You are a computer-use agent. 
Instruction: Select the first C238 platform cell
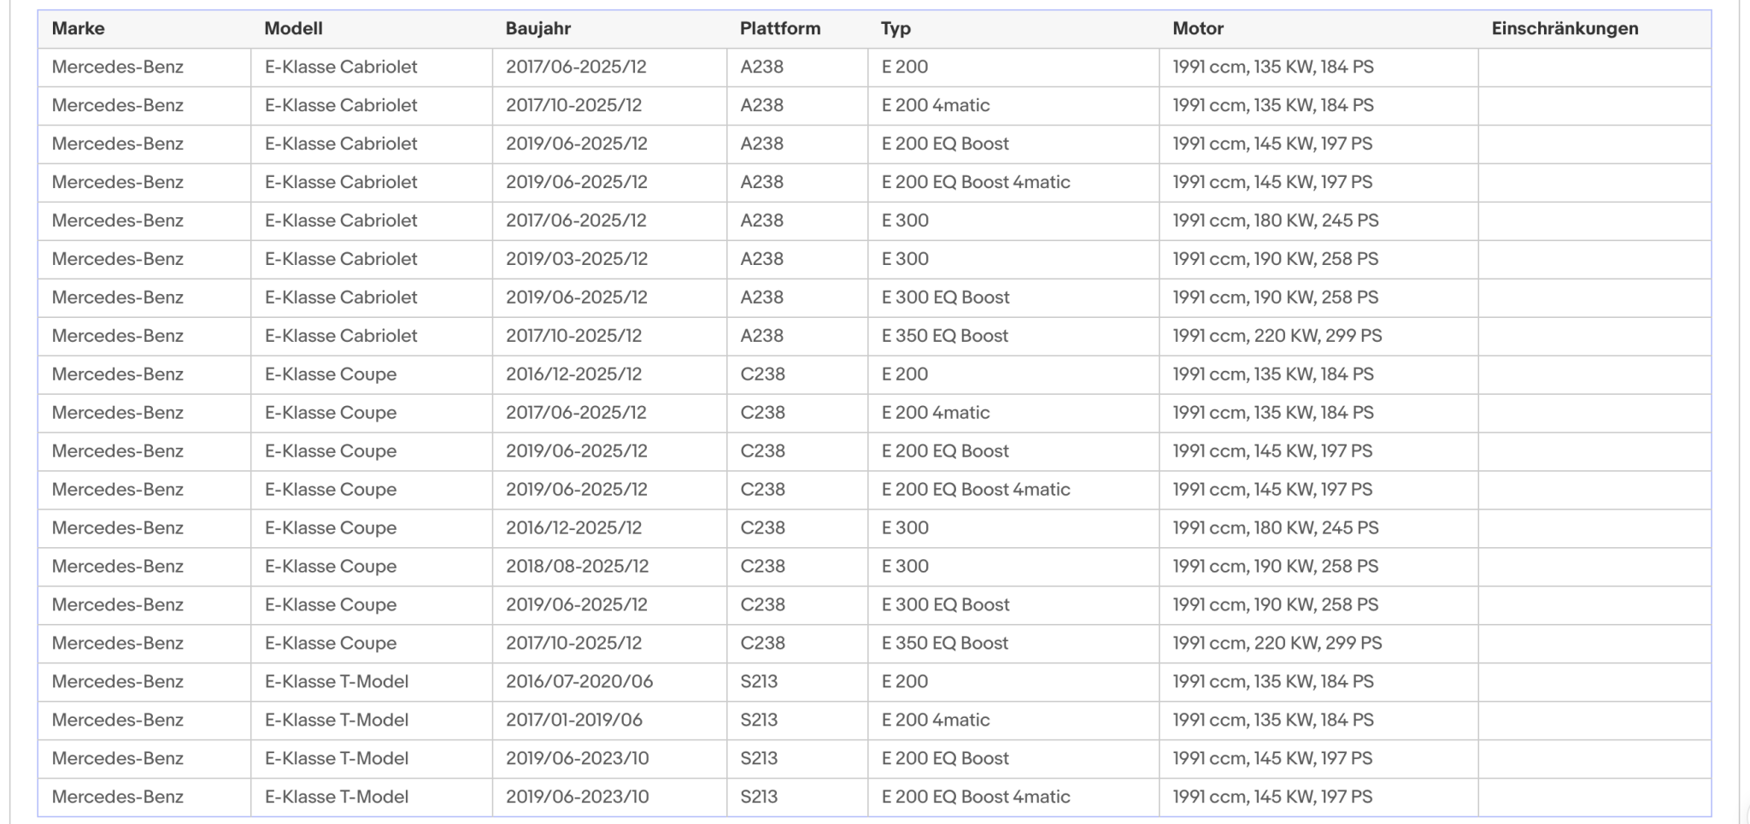pyautogui.click(x=797, y=375)
